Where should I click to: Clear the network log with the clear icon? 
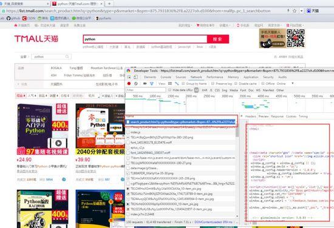click(x=136, y=84)
